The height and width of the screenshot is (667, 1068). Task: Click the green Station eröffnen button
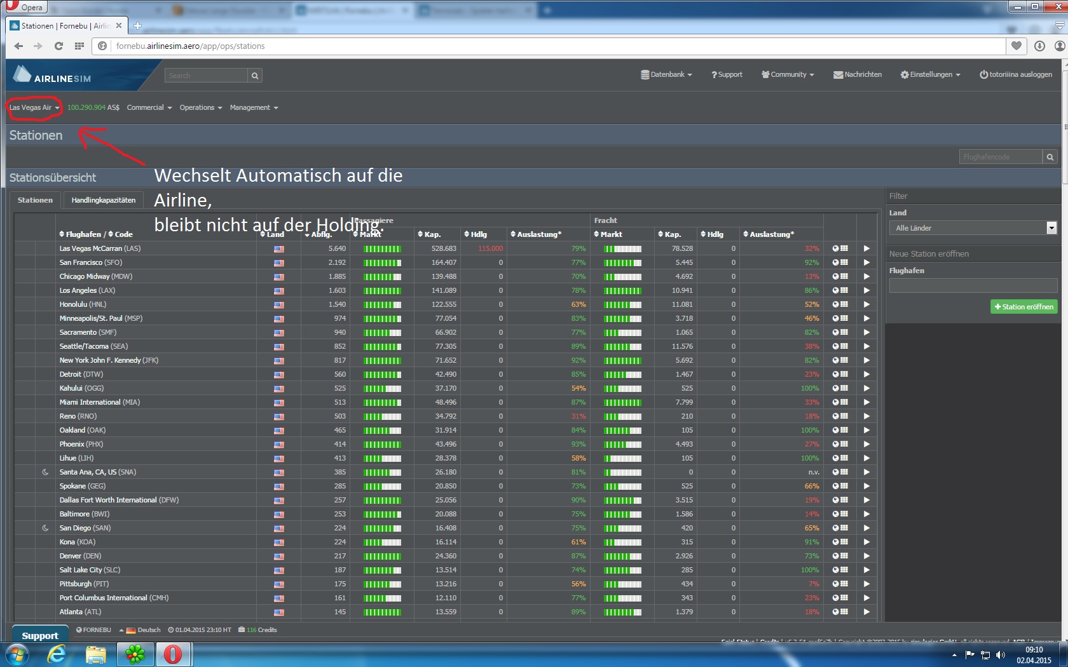[1023, 307]
